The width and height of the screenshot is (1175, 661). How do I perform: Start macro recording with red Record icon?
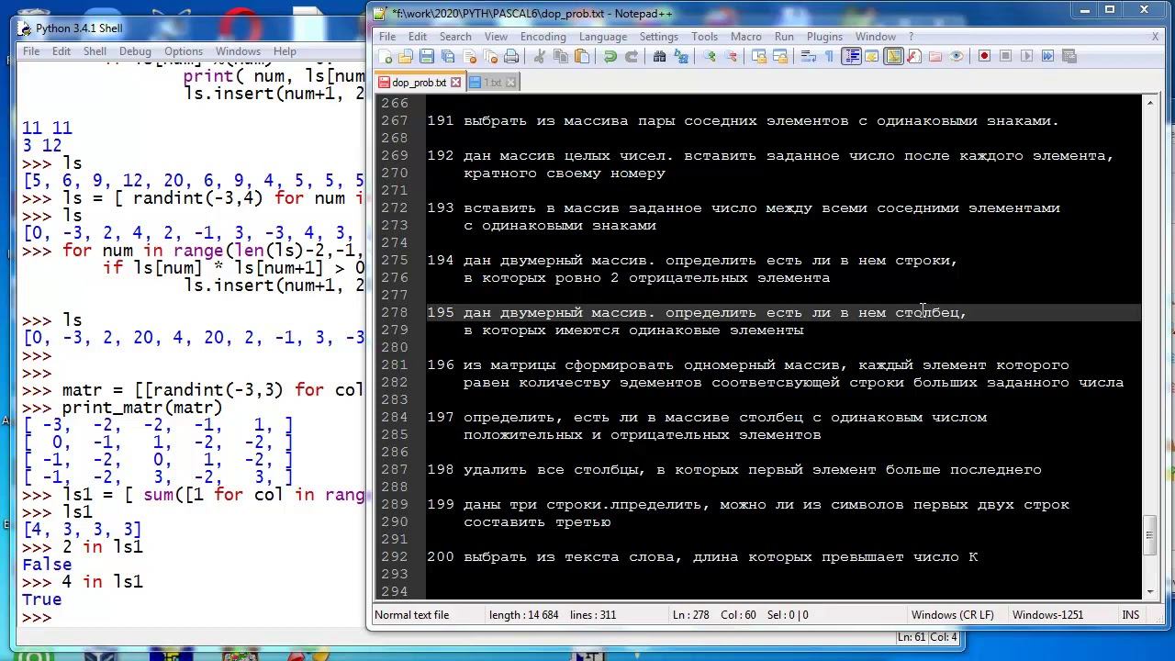point(983,56)
